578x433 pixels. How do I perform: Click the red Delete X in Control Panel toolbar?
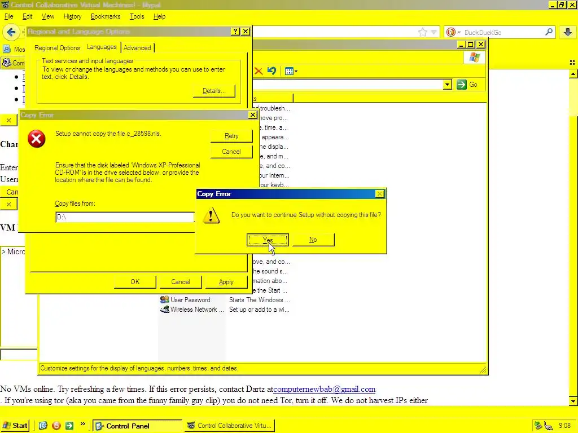coord(259,71)
